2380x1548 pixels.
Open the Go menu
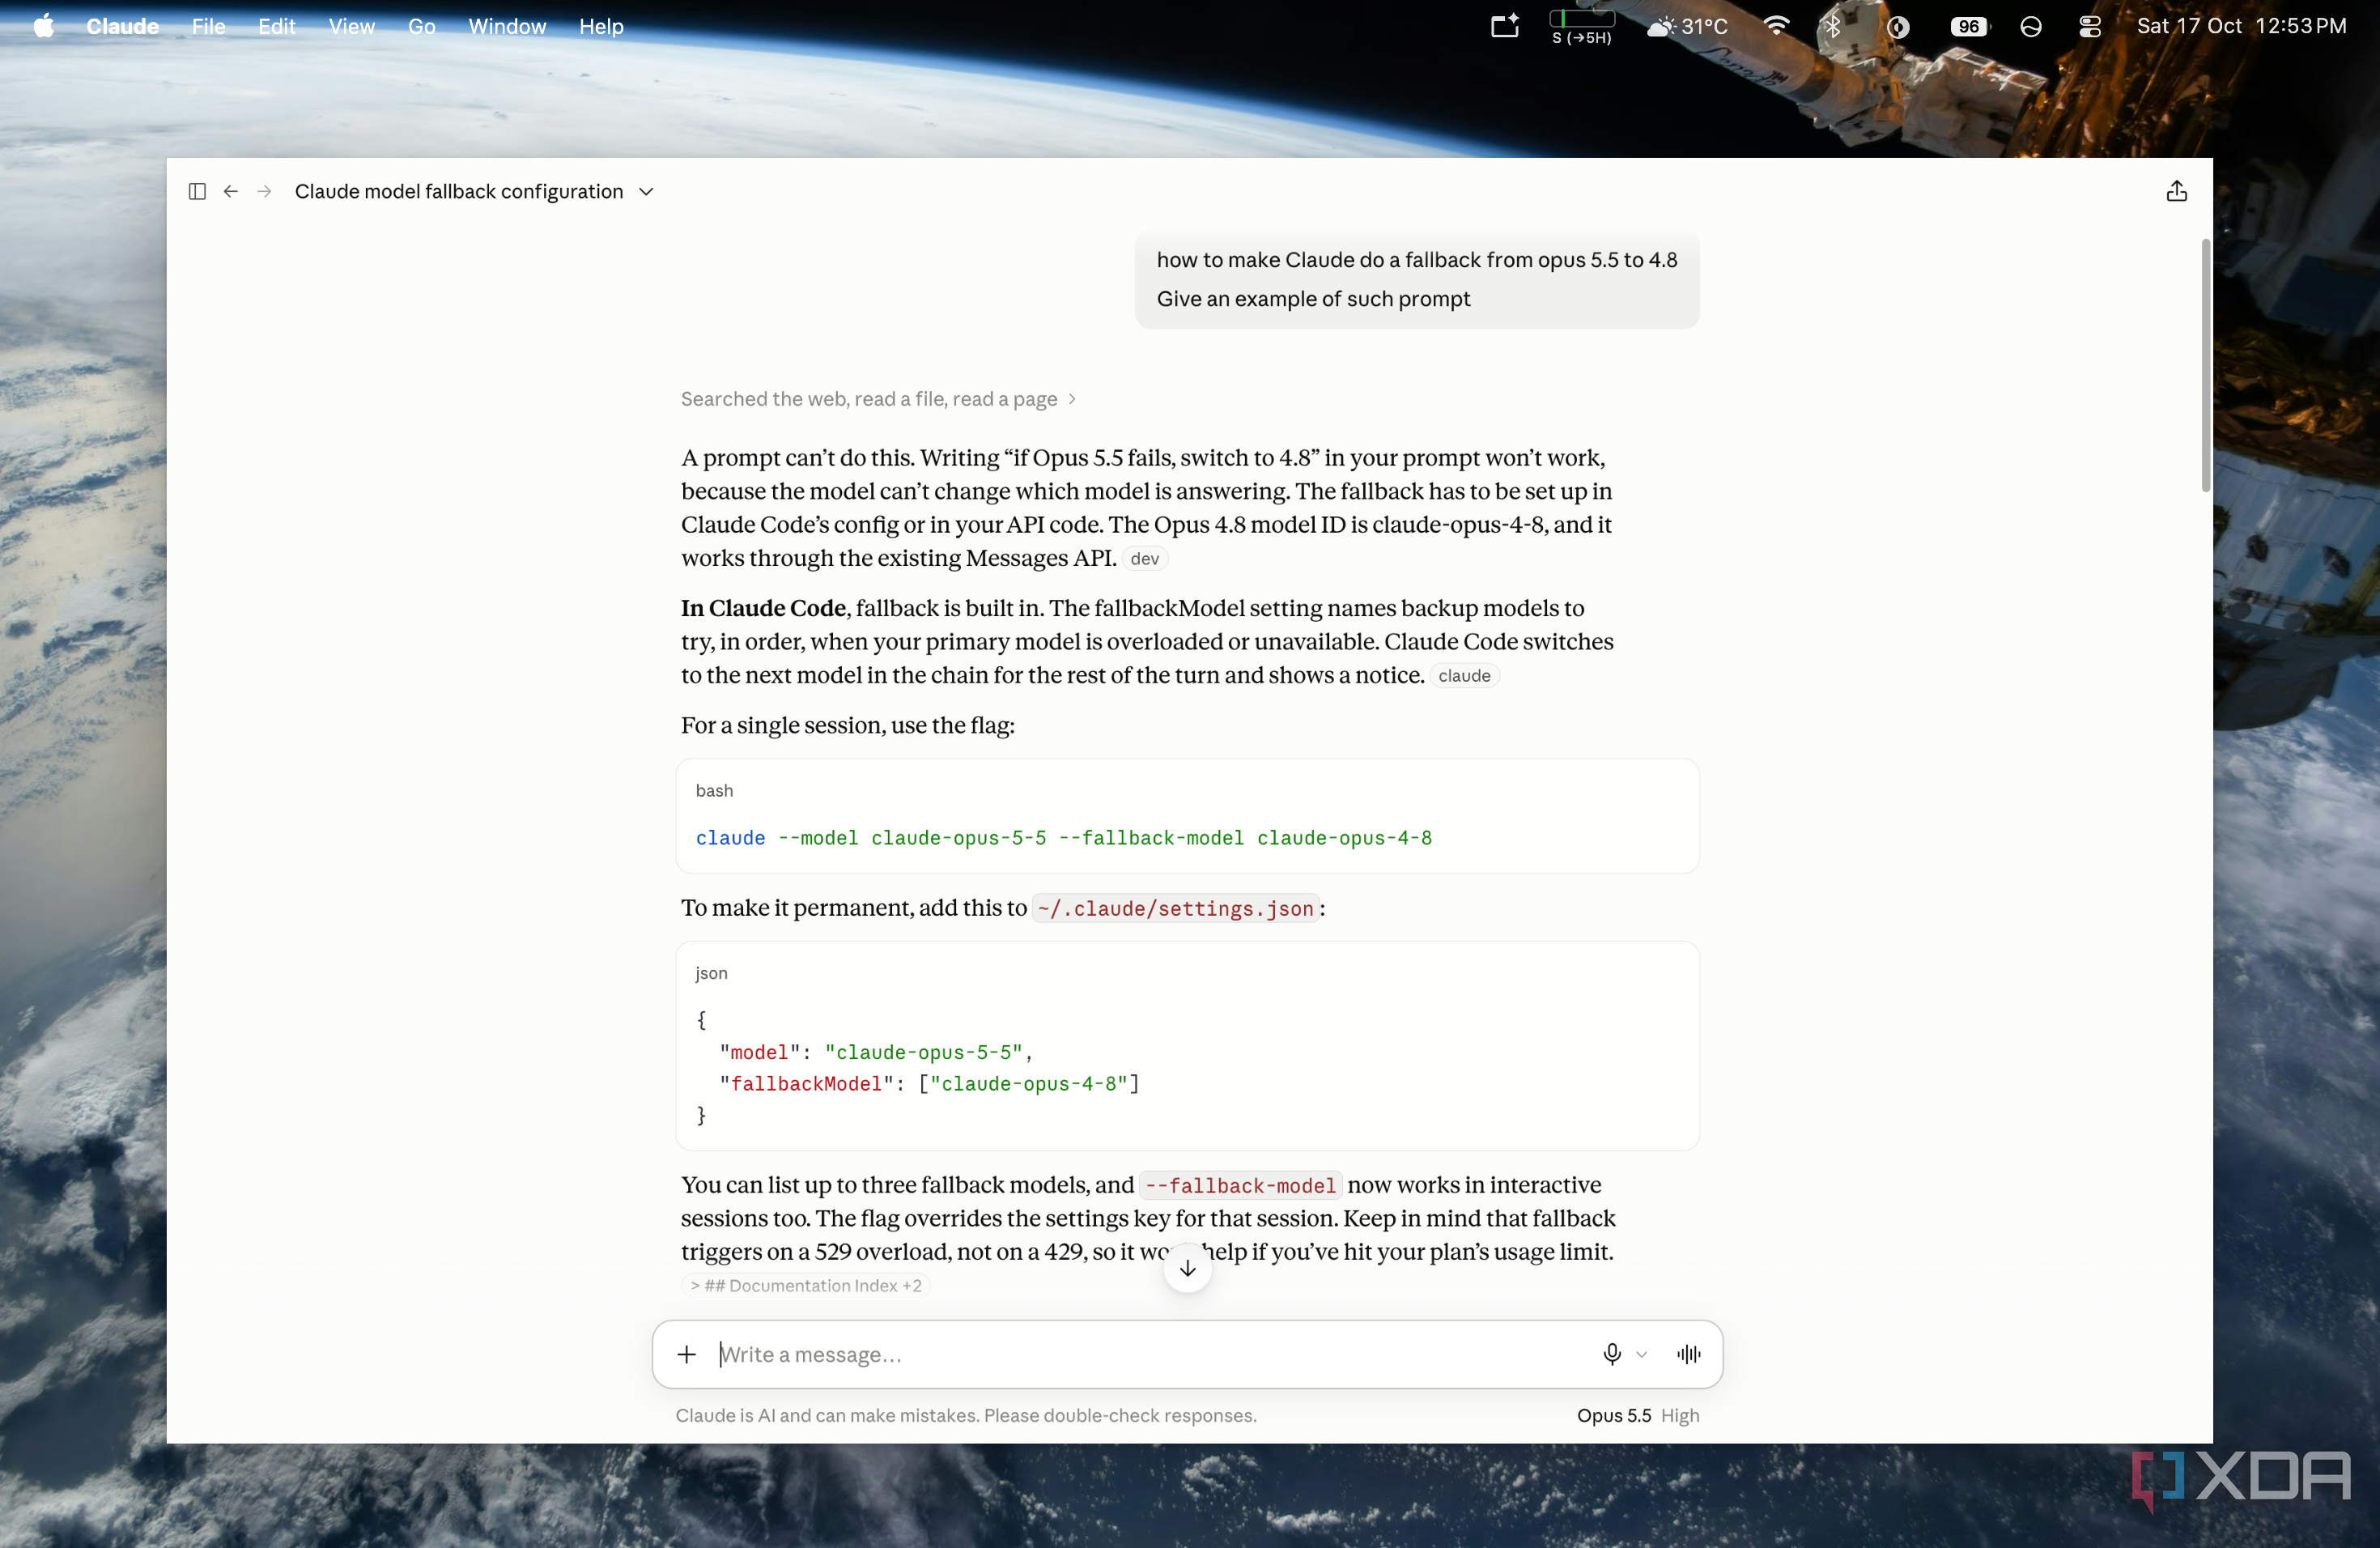click(x=421, y=26)
